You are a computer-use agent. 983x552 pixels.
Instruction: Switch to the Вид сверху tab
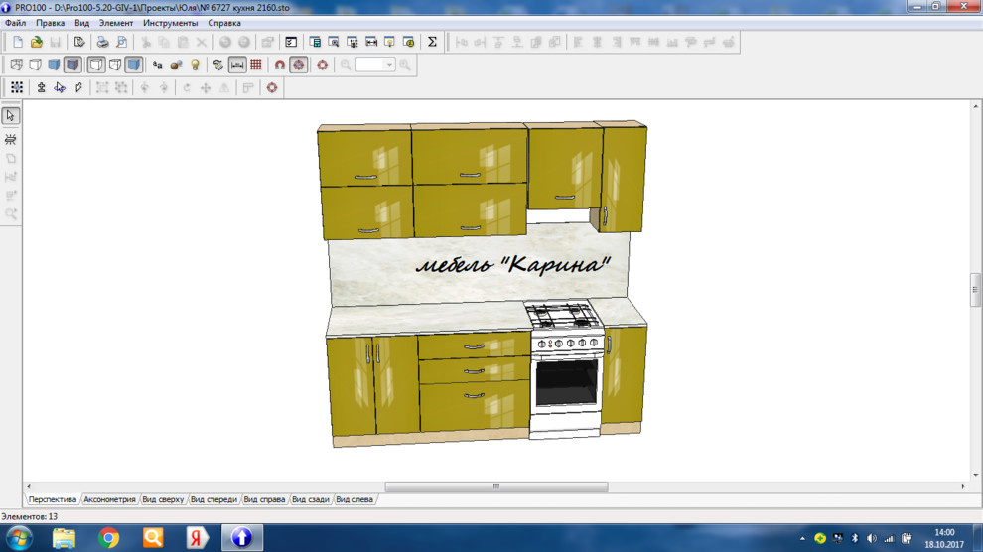tap(163, 499)
